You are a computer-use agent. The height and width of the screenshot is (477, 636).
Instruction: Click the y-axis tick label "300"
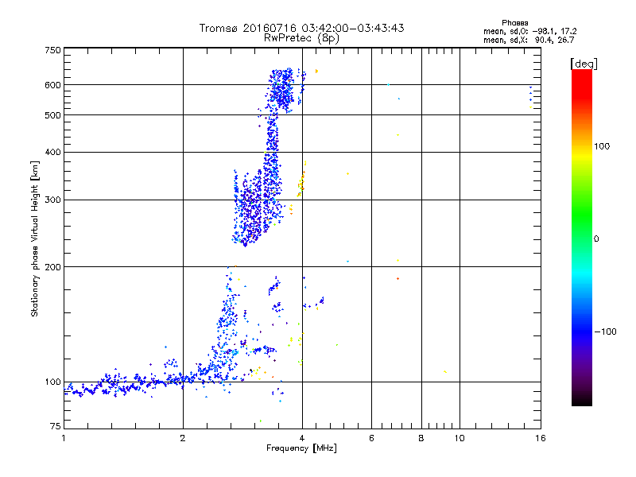point(52,200)
